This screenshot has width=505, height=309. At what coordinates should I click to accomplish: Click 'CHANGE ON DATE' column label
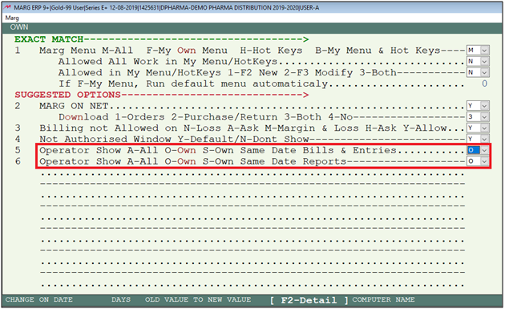coord(38,299)
